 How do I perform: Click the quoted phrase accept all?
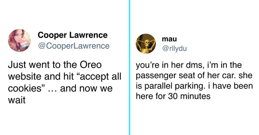[x=101, y=77]
